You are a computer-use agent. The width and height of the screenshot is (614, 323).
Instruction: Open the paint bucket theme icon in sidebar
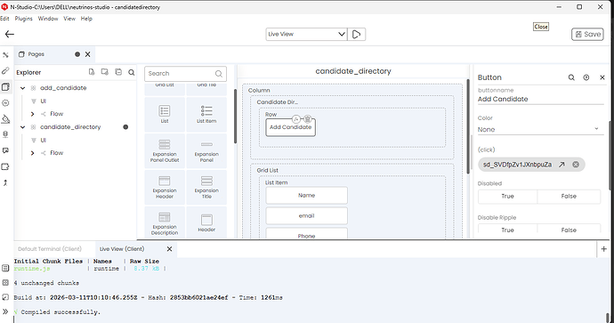click(5, 118)
